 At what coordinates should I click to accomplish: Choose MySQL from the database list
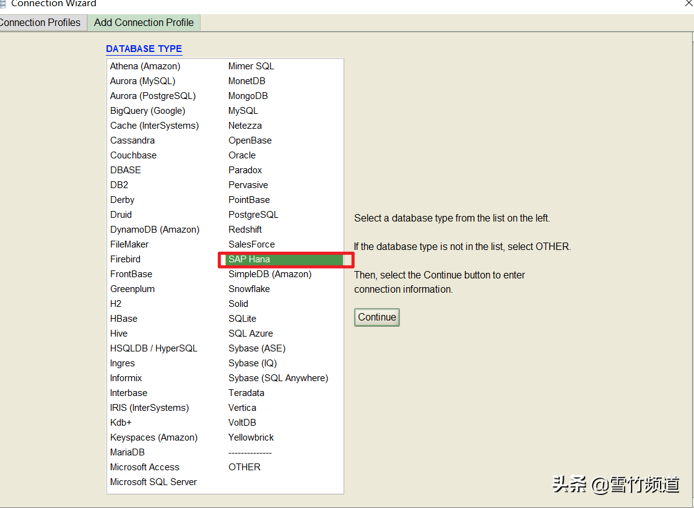[x=243, y=111]
